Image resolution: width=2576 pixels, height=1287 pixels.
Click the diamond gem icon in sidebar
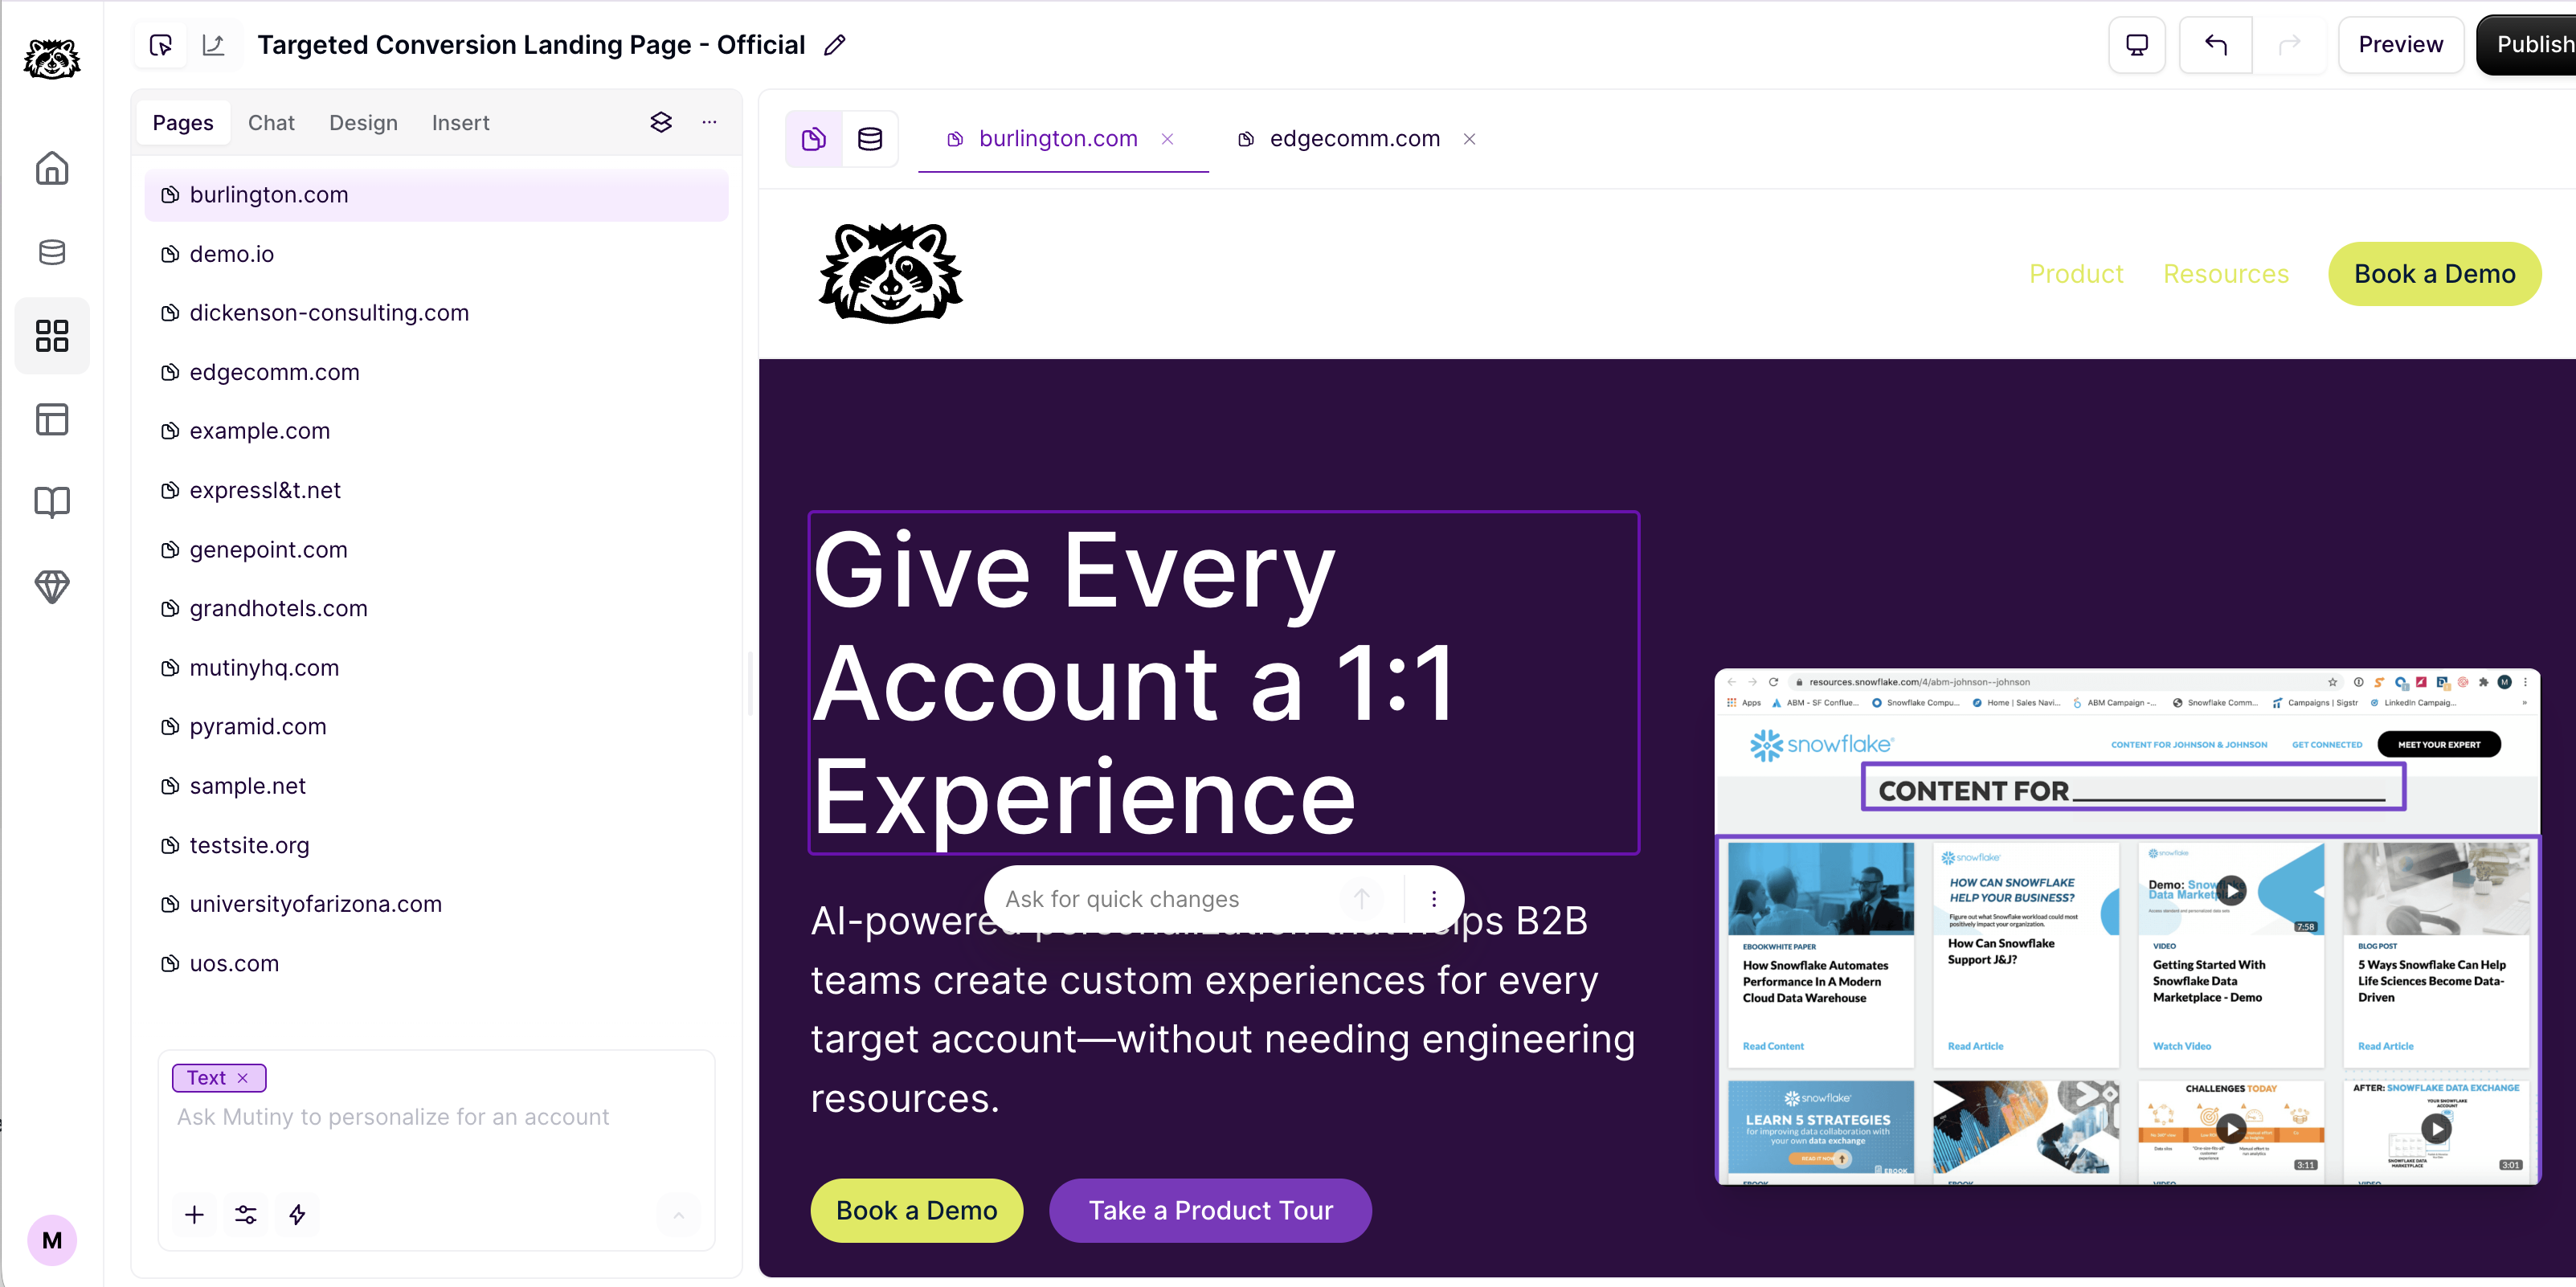pyautogui.click(x=52, y=586)
